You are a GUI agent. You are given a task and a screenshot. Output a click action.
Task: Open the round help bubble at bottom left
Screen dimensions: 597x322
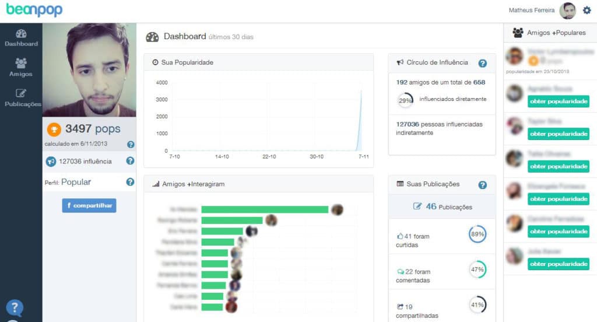(x=15, y=307)
